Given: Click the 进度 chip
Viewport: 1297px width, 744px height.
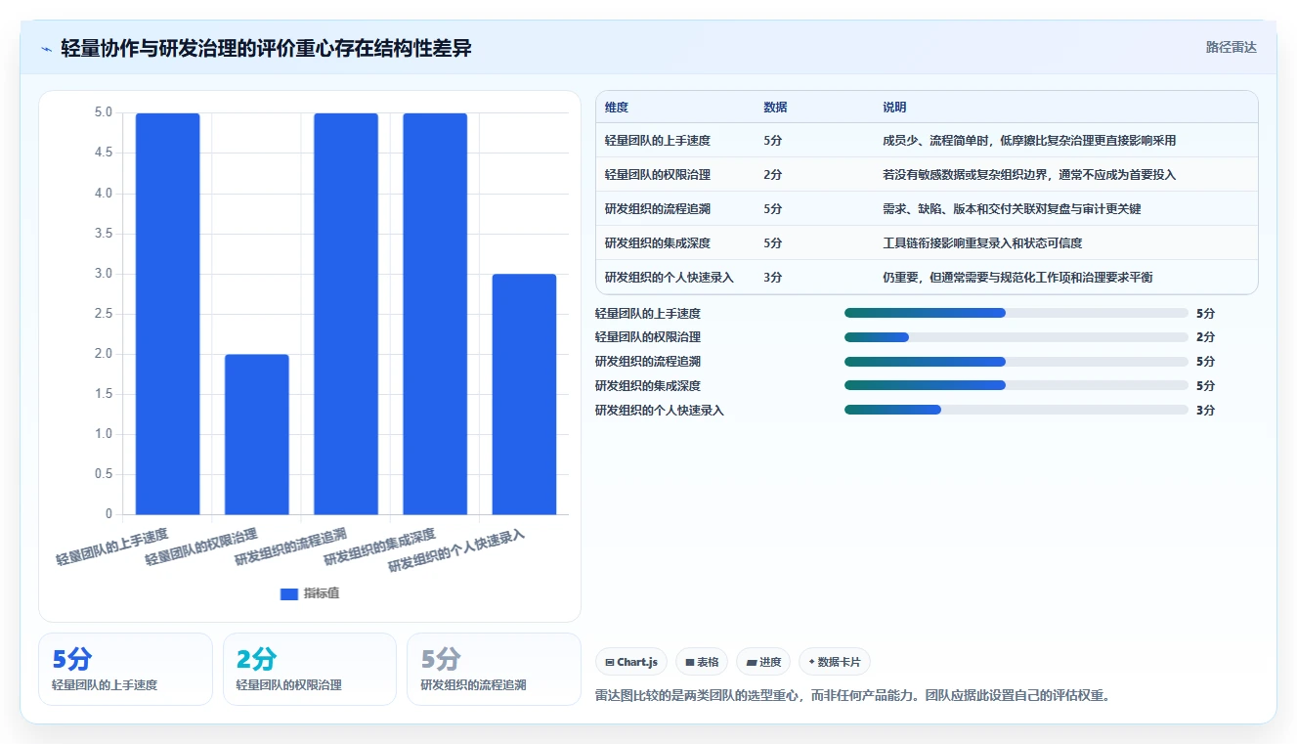Looking at the screenshot, I should (763, 662).
